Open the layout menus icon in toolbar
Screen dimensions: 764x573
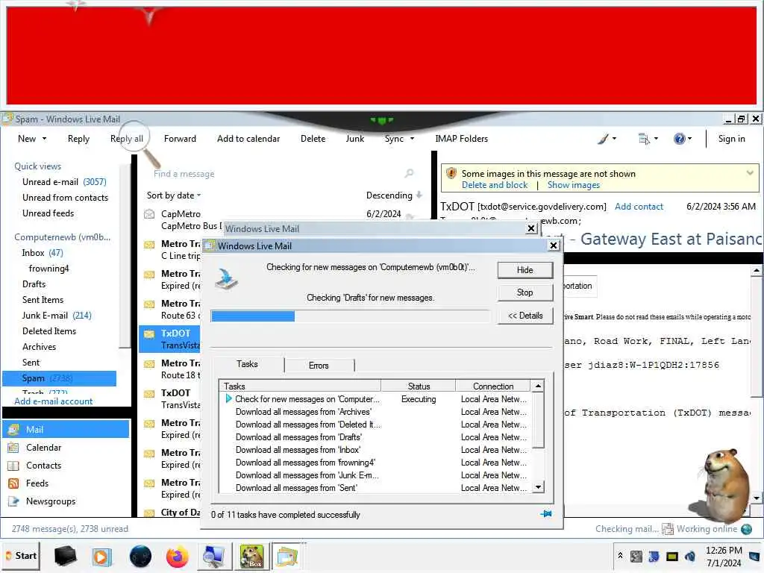coord(644,139)
